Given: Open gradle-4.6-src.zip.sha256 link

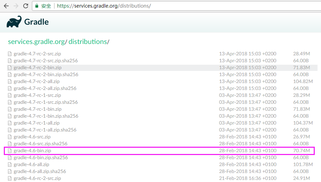Looking at the screenshot, I should click(41, 144).
